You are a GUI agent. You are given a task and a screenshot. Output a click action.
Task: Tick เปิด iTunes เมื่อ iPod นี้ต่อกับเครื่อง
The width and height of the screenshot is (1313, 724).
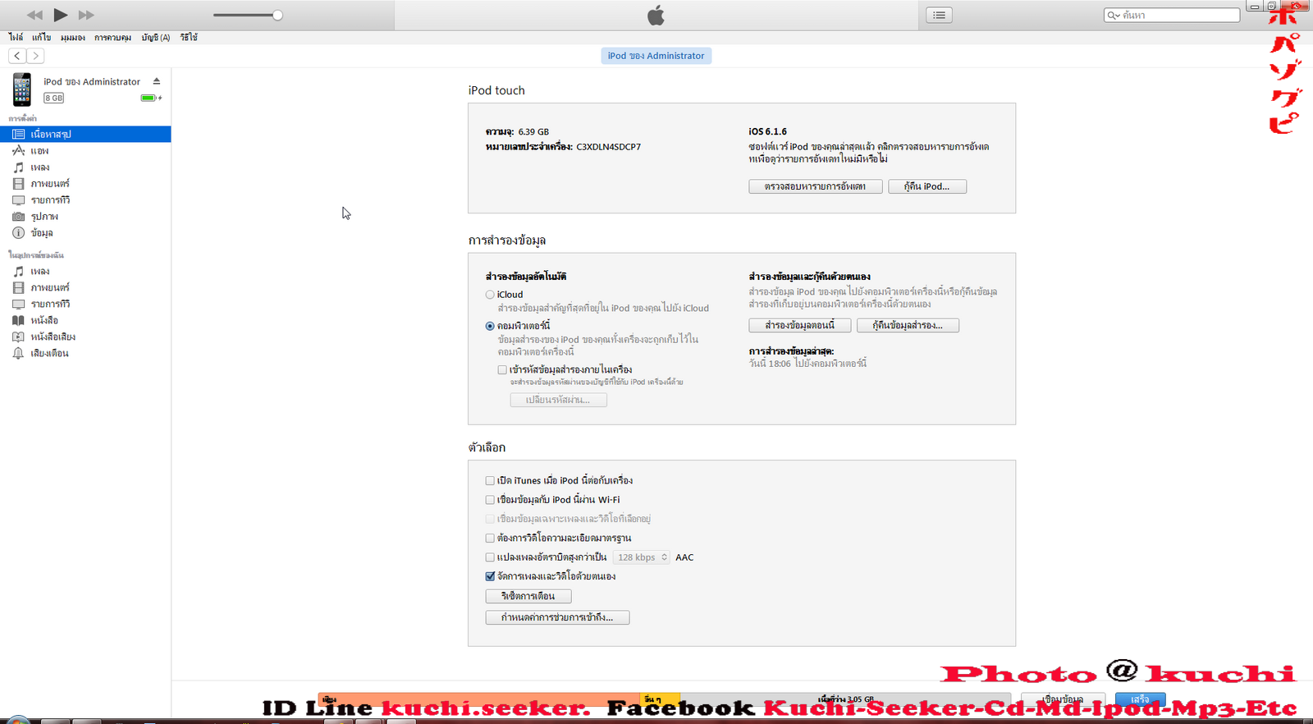click(x=490, y=481)
